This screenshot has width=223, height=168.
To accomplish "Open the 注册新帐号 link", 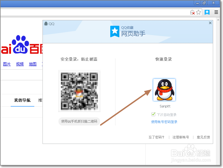I will tap(181, 137).
